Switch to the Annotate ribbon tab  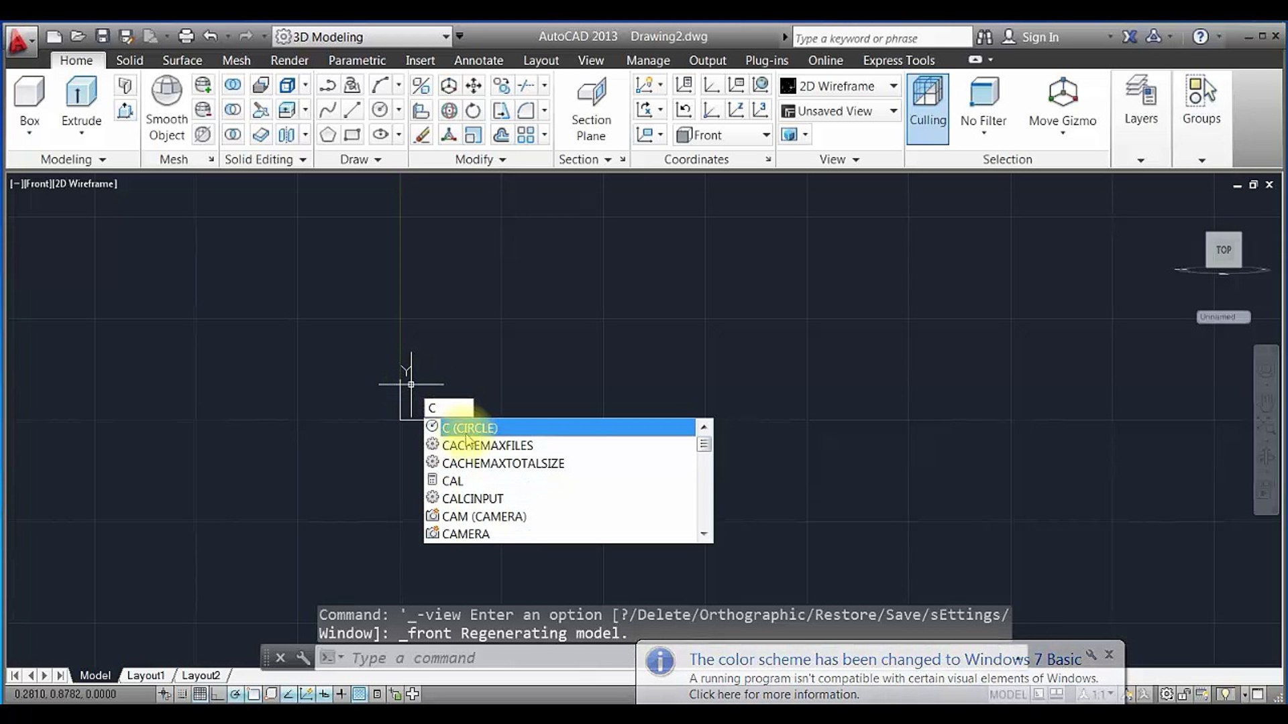478,60
